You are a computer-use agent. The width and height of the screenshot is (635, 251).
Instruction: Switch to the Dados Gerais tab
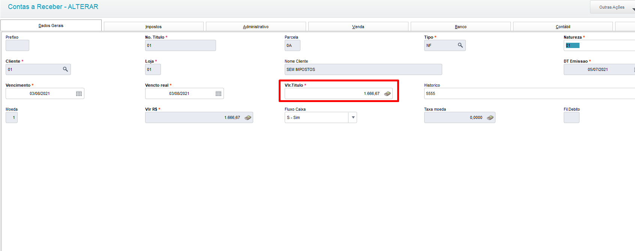coord(51,26)
